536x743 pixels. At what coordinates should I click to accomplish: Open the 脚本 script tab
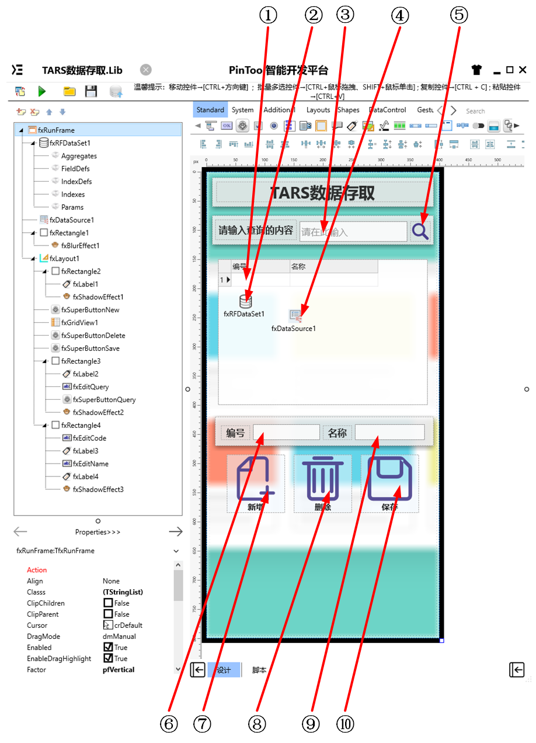pyautogui.click(x=259, y=671)
